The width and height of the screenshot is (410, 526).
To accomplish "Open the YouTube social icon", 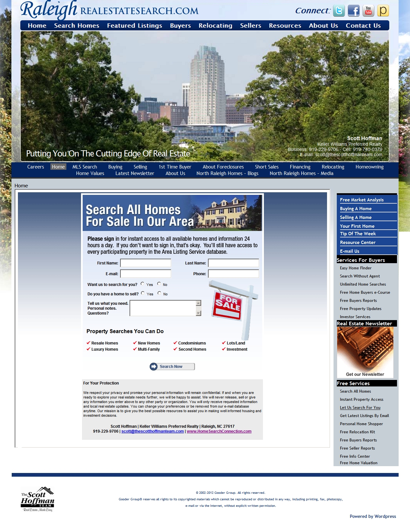I will point(368,11).
